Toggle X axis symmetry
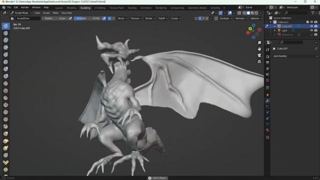 tap(200, 18)
